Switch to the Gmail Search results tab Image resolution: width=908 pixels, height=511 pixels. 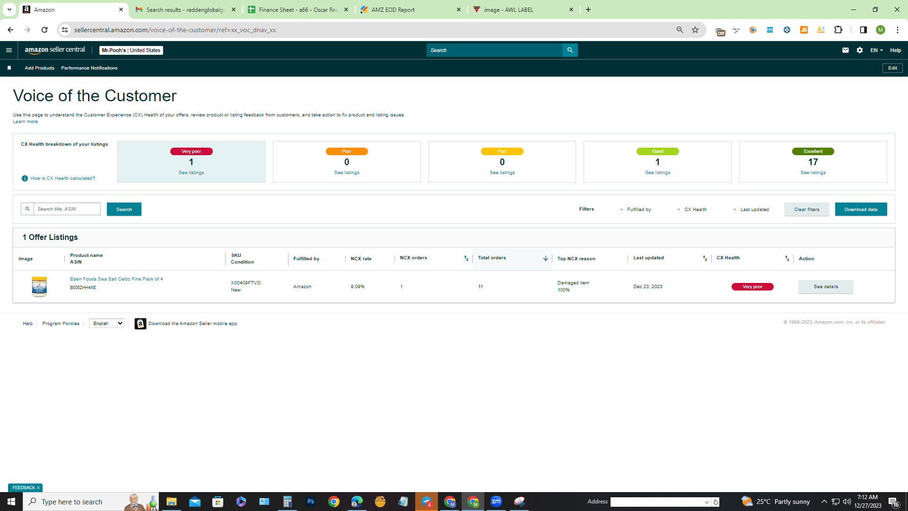[186, 9]
